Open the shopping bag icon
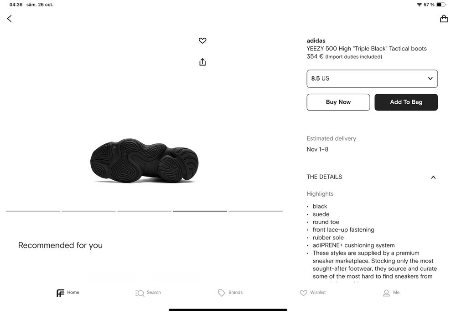The height and width of the screenshot is (314, 456). tap(444, 19)
